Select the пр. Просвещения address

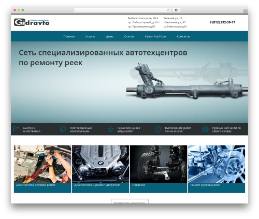[x=141, y=26]
